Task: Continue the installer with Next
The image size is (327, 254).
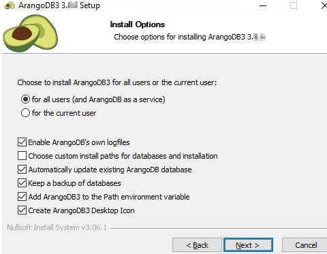Action: [248, 245]
